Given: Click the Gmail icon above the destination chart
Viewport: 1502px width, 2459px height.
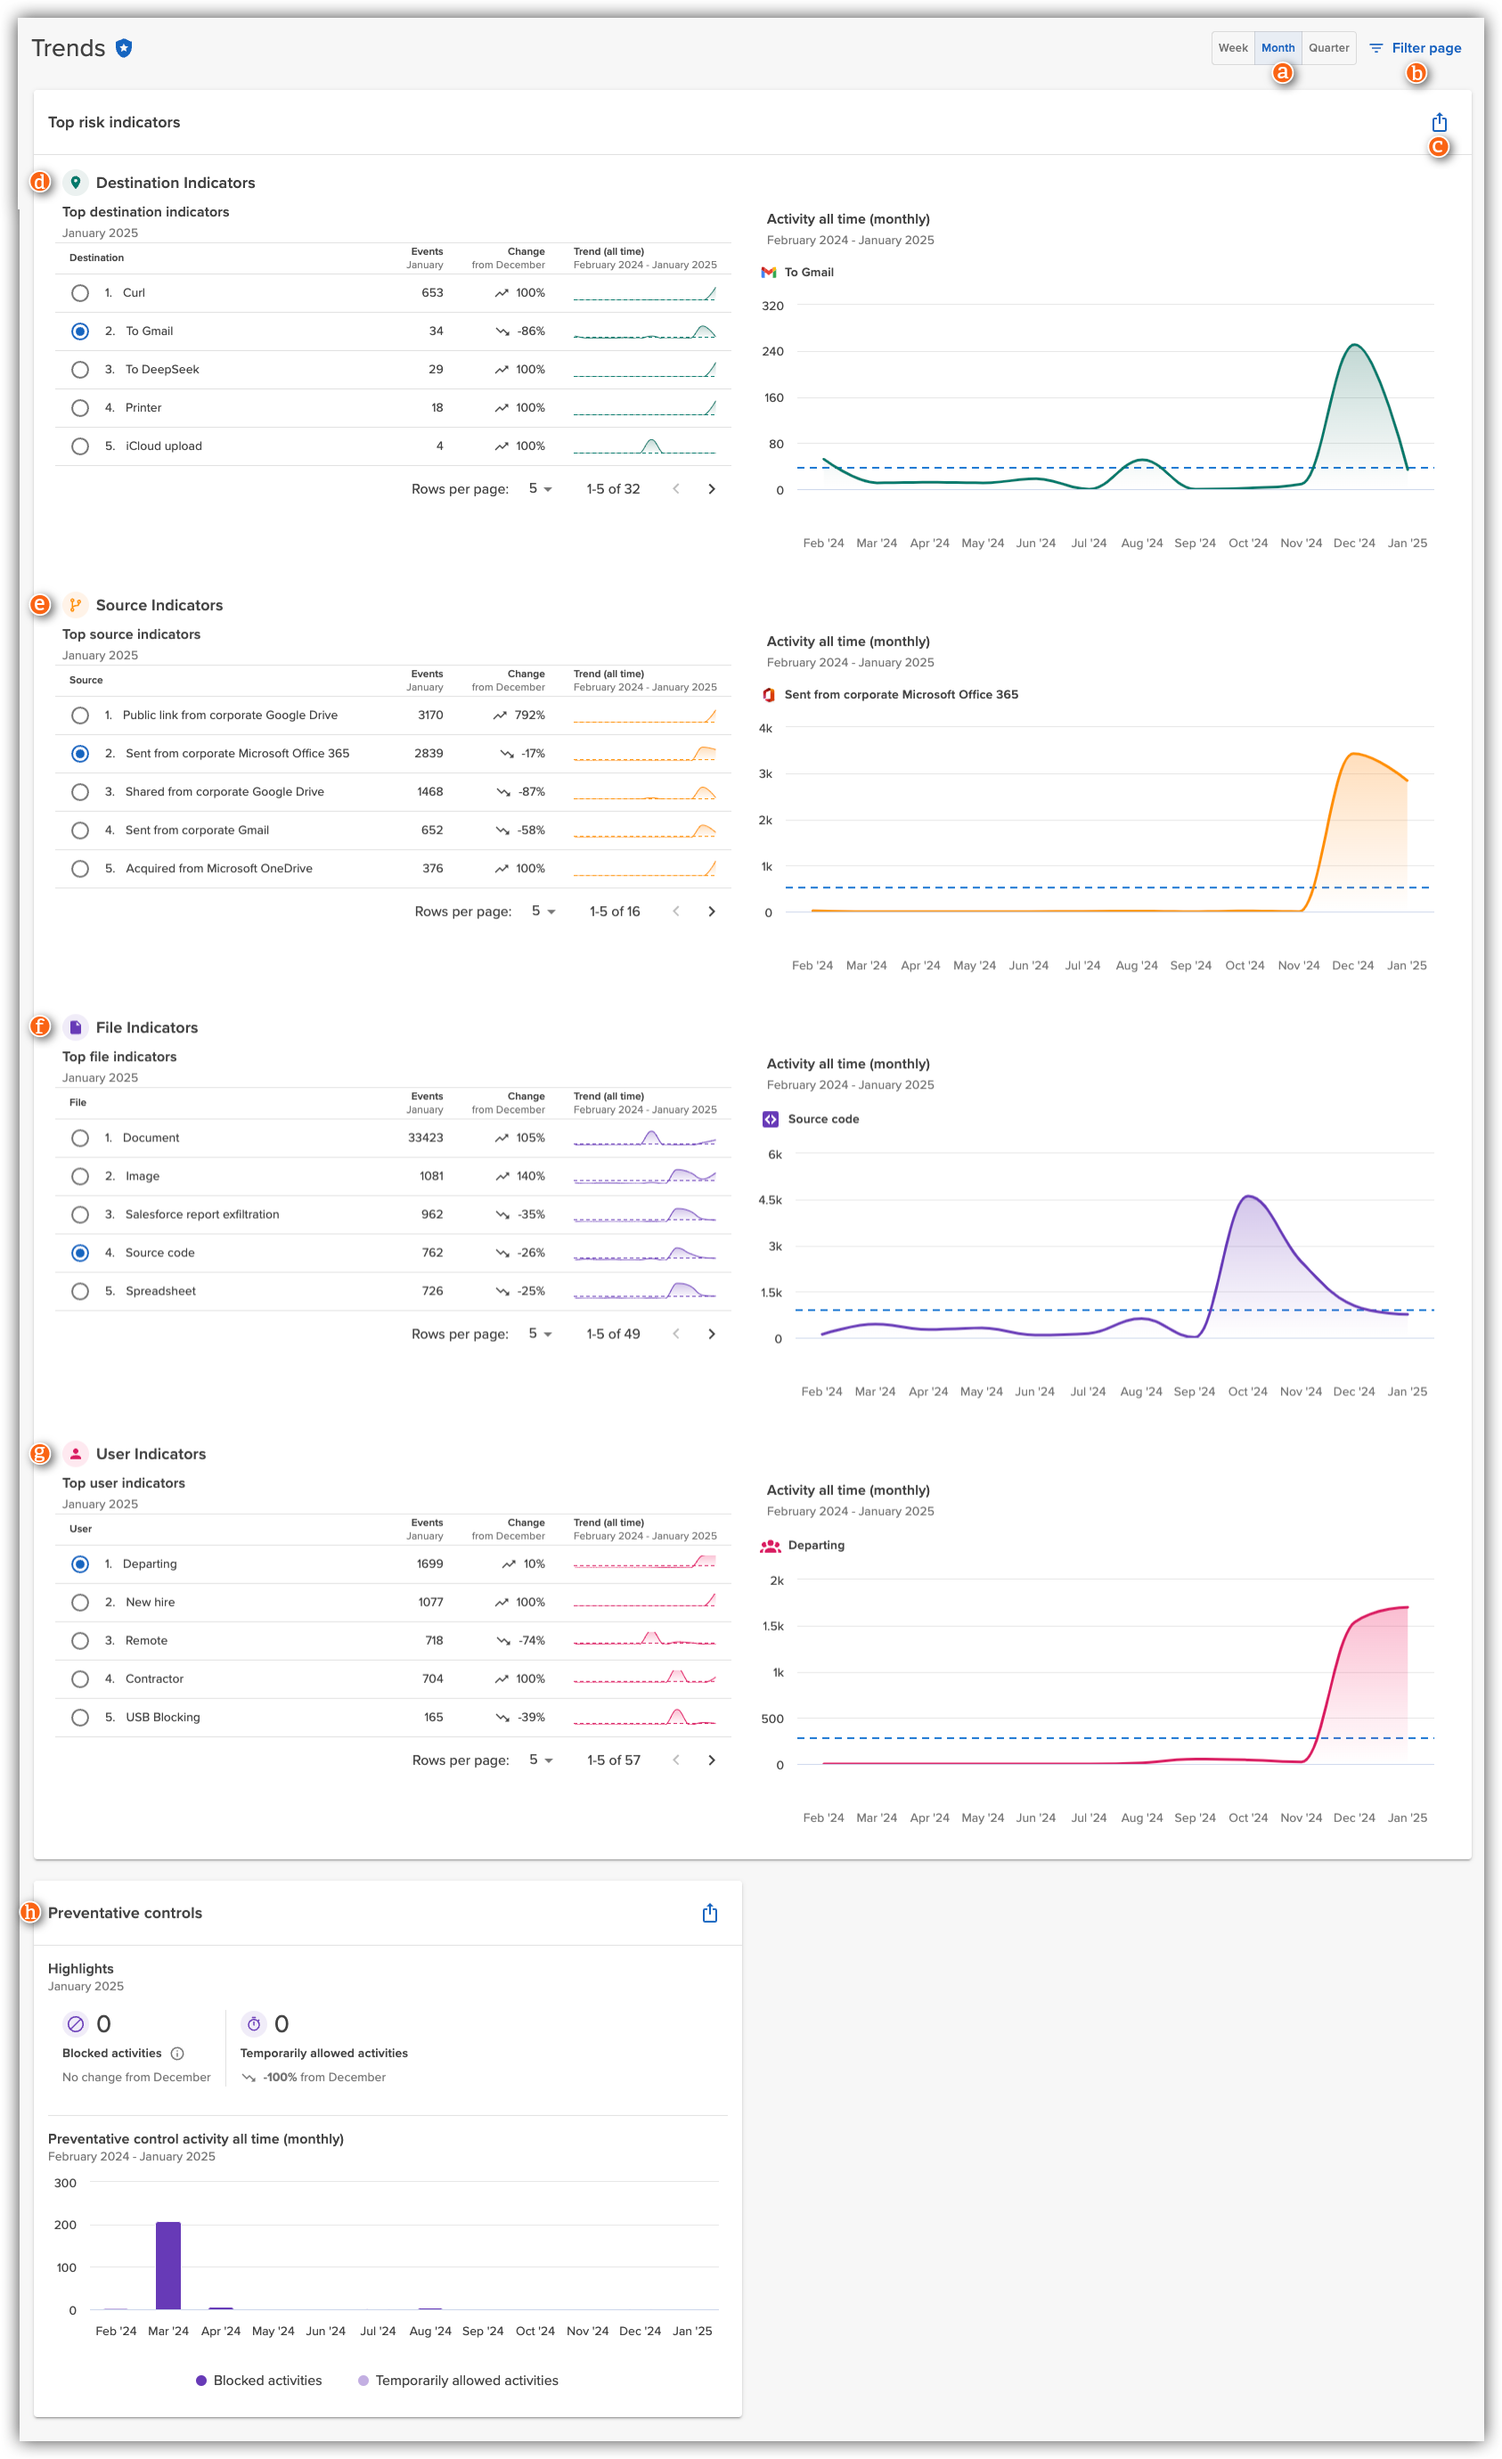Looking at the screenshot, I should pos(769,272).
